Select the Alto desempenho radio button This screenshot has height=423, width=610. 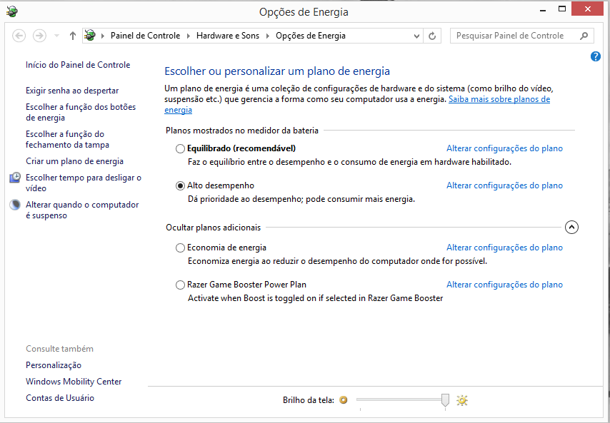(x=180, y=186)
